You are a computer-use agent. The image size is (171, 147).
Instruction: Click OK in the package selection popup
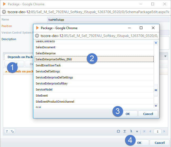point(127,114)
